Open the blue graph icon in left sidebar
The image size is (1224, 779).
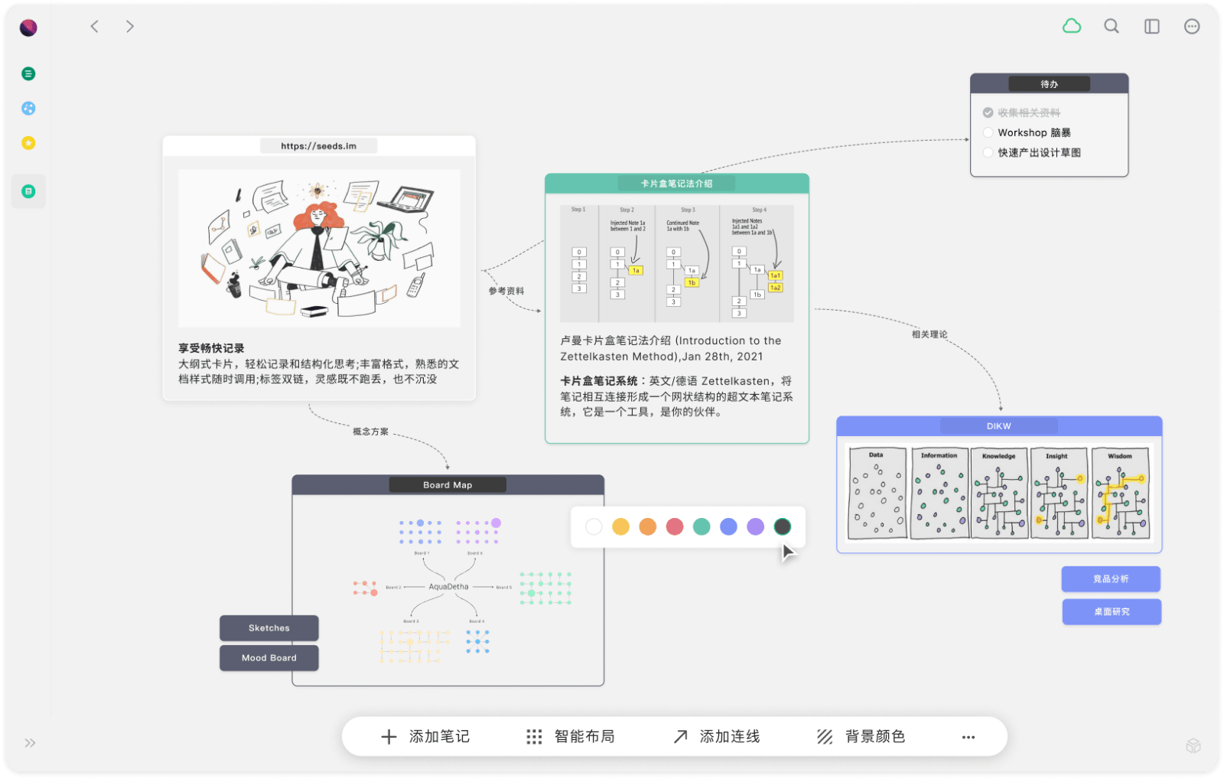tap(28, 108)
